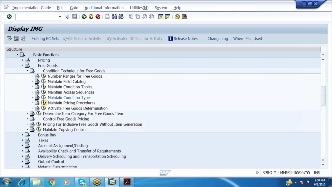
Task: Click the Print icon in toolbar
Action: (107, 17)
